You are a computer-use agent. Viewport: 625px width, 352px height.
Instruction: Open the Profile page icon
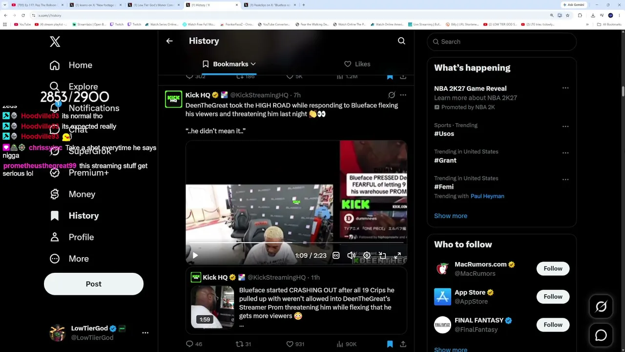pos(55,237)
